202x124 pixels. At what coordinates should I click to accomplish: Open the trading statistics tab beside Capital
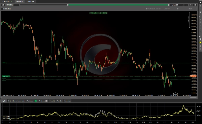[x=16, y=101]
